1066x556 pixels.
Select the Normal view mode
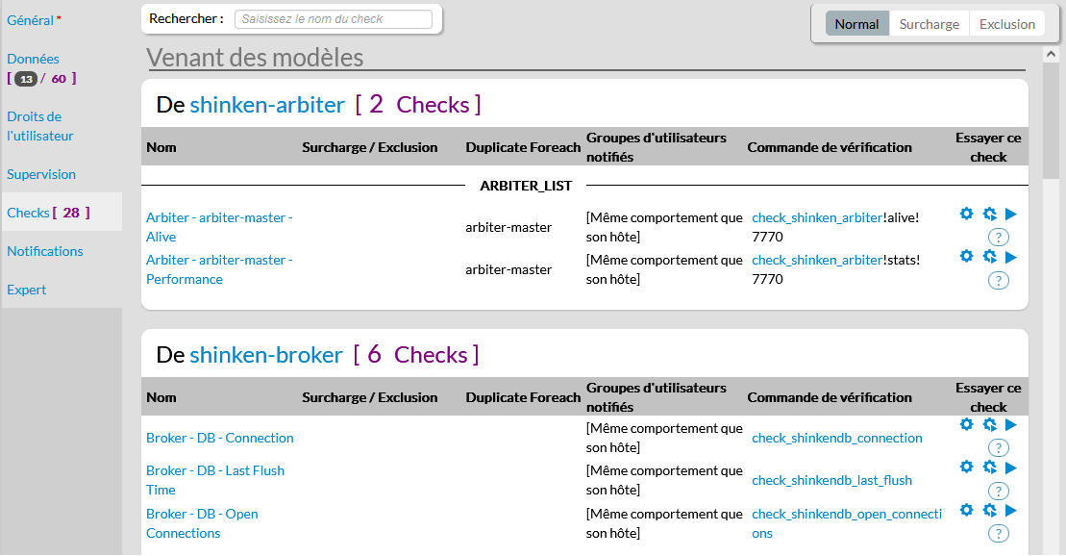(856, 24)
